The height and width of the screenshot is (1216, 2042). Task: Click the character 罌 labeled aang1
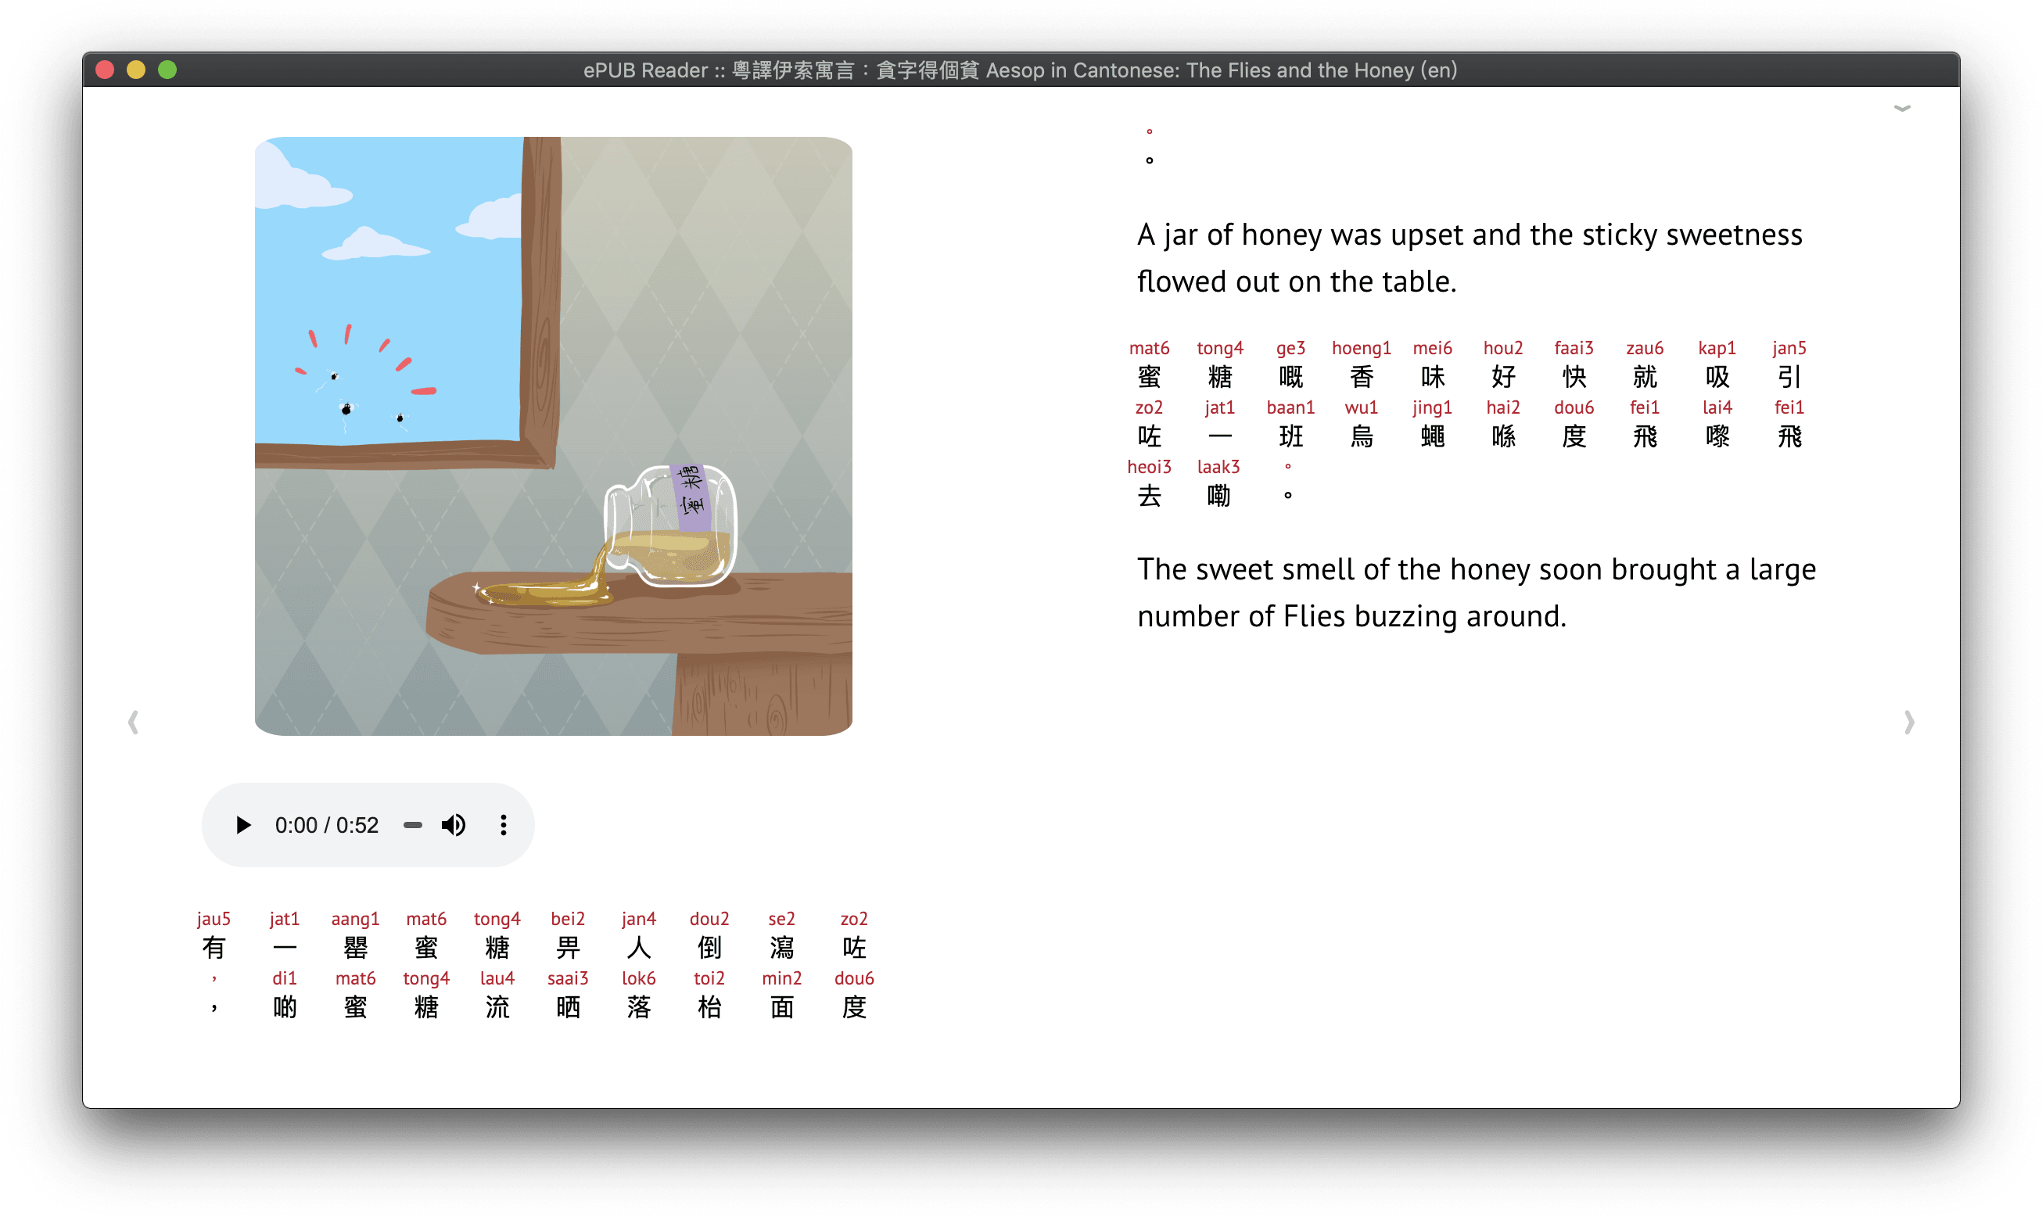(x=355, y=948)
